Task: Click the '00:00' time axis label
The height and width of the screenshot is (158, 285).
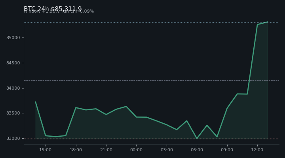Action: tap(136, 150)
